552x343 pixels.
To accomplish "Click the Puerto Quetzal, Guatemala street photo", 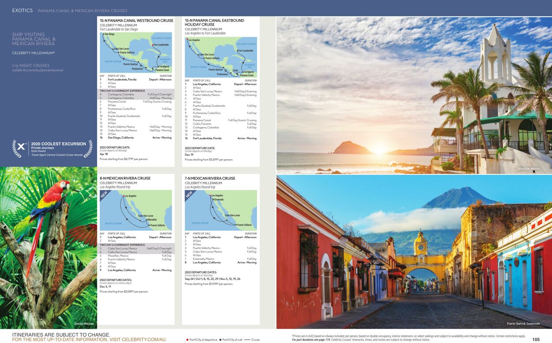I will (x=414, y=252).
